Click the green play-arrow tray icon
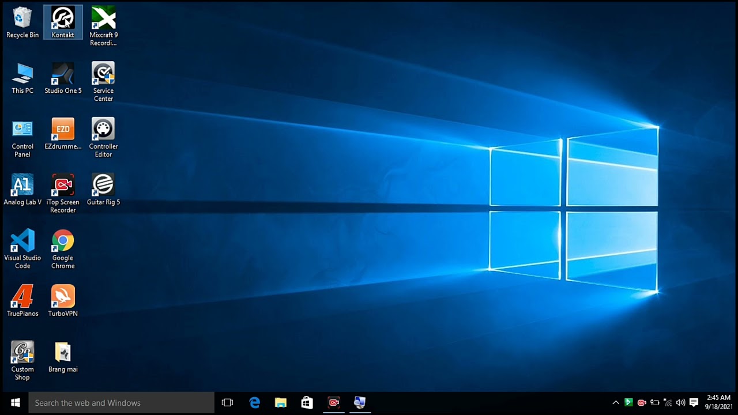738x415 pixels. pyautogui.click(x=628, y=402)
